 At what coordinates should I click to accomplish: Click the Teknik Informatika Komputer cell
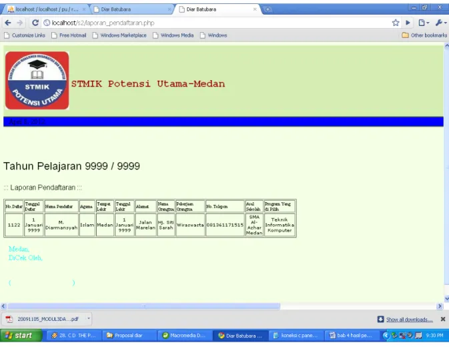[280, 225]
